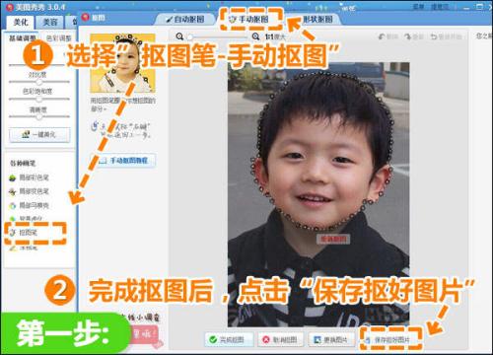Viewport: 493px width, 355px height.
Task: Select the 基础调整 sub-tab
Action: coord(23,38)
